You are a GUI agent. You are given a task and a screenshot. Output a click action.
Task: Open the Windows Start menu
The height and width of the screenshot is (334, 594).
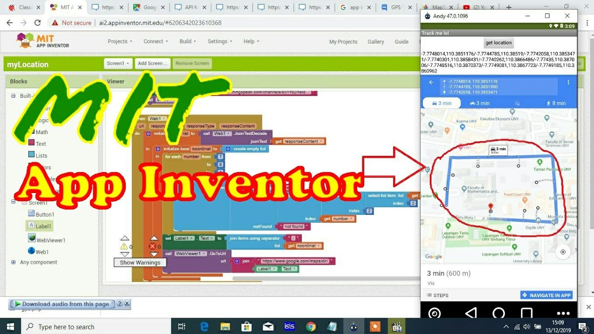point(10,327)
